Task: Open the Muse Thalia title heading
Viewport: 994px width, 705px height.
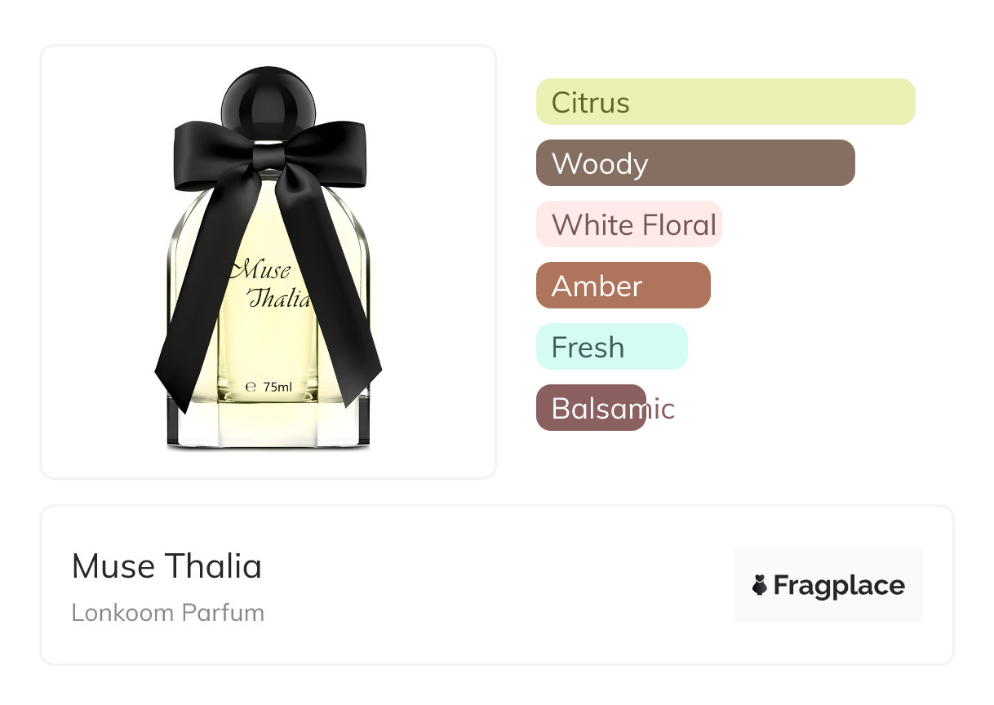Action: click(x=166, y=566)
